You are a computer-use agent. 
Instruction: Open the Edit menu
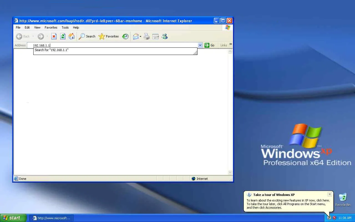click(x=27, y=27)
